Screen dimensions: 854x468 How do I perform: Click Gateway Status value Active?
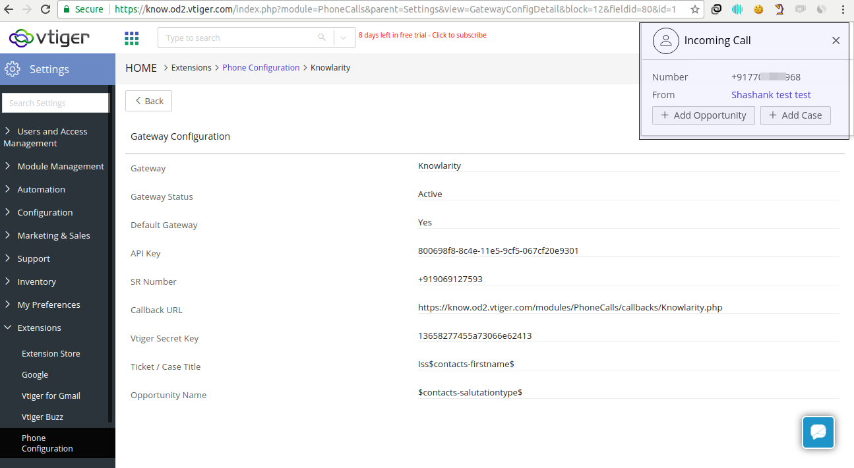[x=430, y=194]
